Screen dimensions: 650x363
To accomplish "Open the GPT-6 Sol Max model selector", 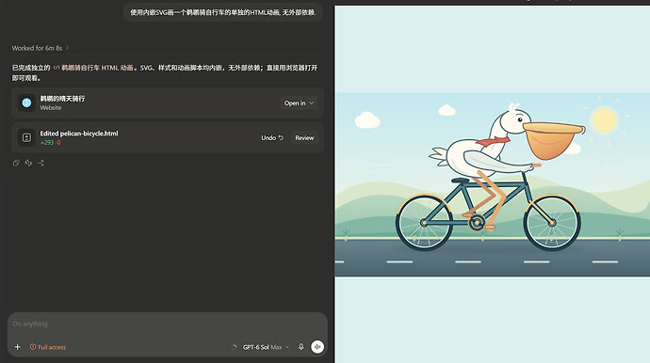I will (x=266, y=347).
